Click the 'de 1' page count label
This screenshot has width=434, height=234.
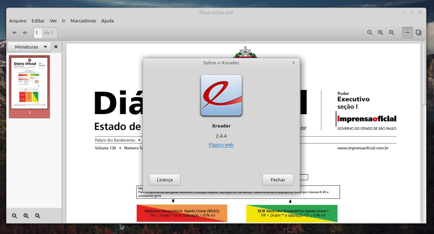[x=49, y=33]
